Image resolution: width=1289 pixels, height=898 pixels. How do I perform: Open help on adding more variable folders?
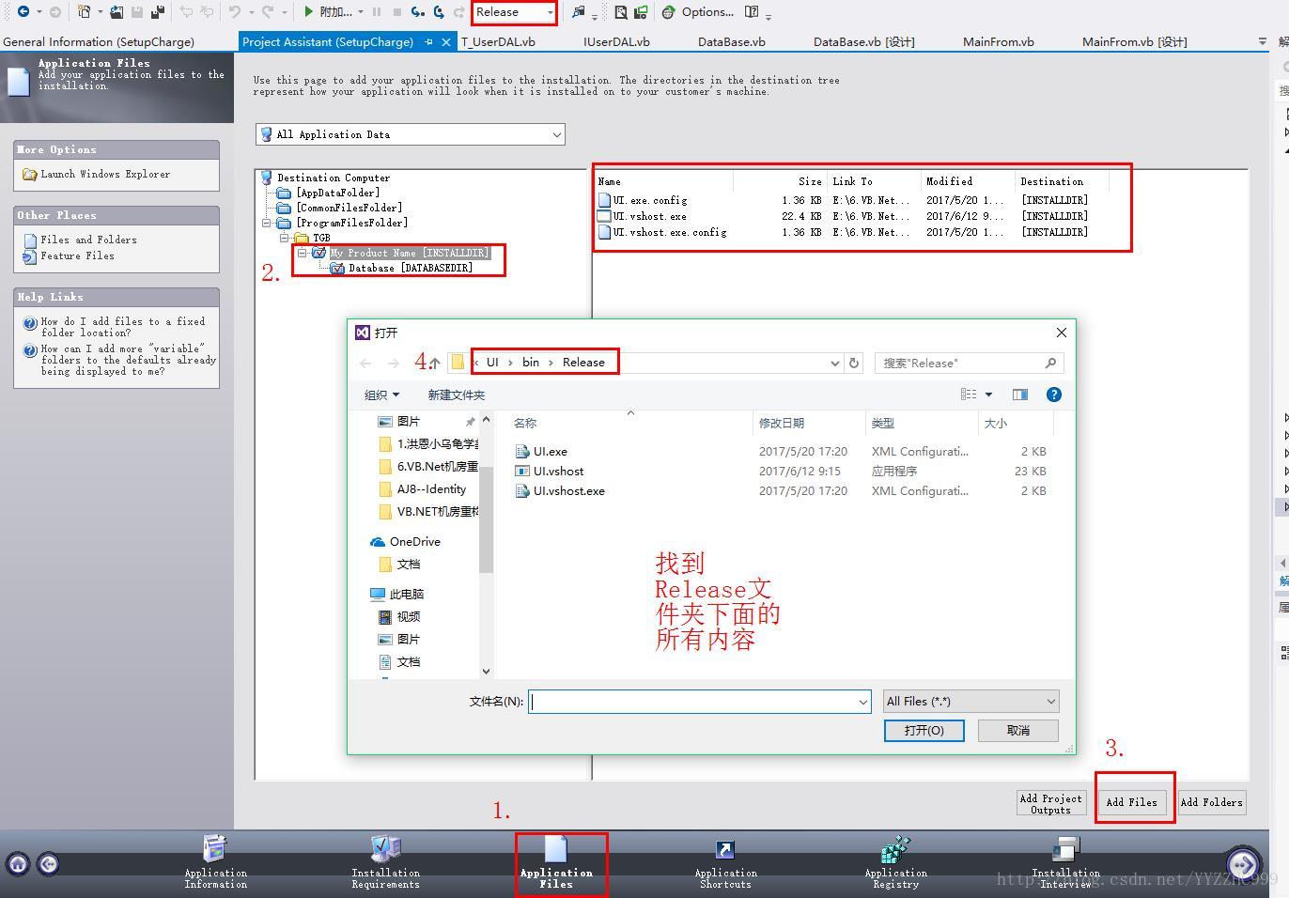(x=128, y=360)
